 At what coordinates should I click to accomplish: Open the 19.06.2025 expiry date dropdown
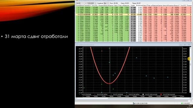coord(92,3)
